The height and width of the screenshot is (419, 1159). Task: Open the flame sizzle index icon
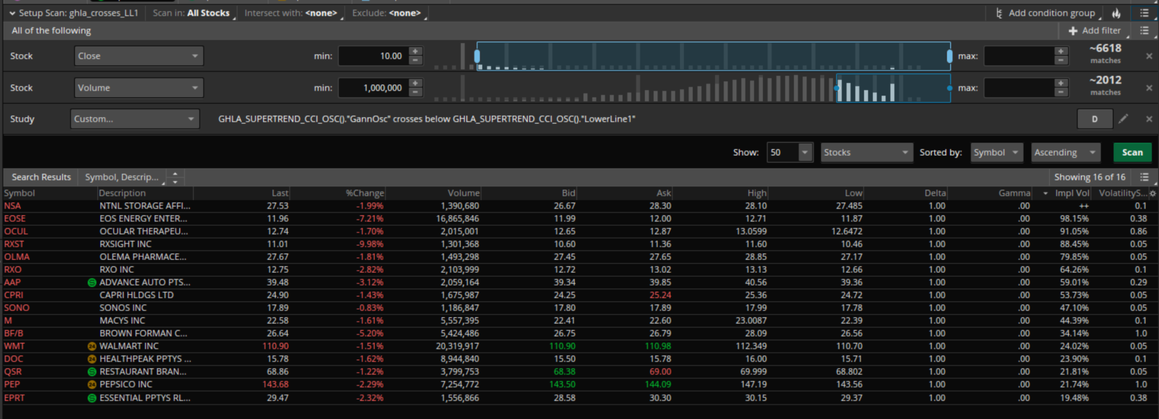[1116, 13]
